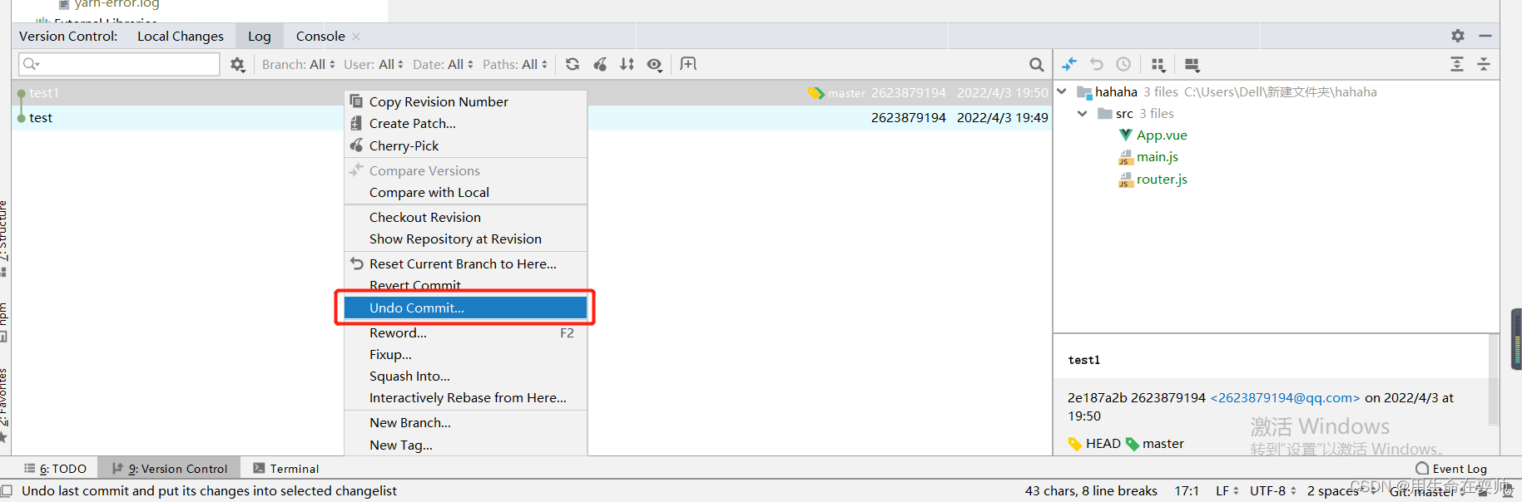Image resolution: width=1522 pixels, height=502 pixels.
Task: Choose New Tag... menu entry
Action: click(466, 445)
